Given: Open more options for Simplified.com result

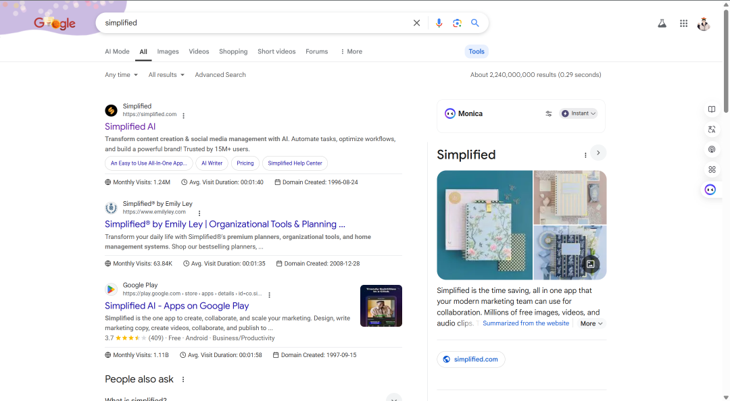Looking at the screenshot, I should (183, 116).
